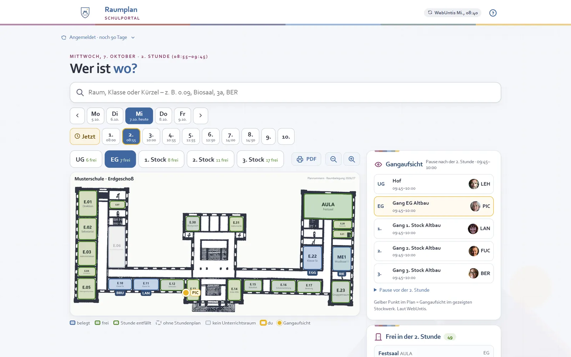The image size is (571, 357).
Task: Click the school crest logo icon
Action: 85,12
